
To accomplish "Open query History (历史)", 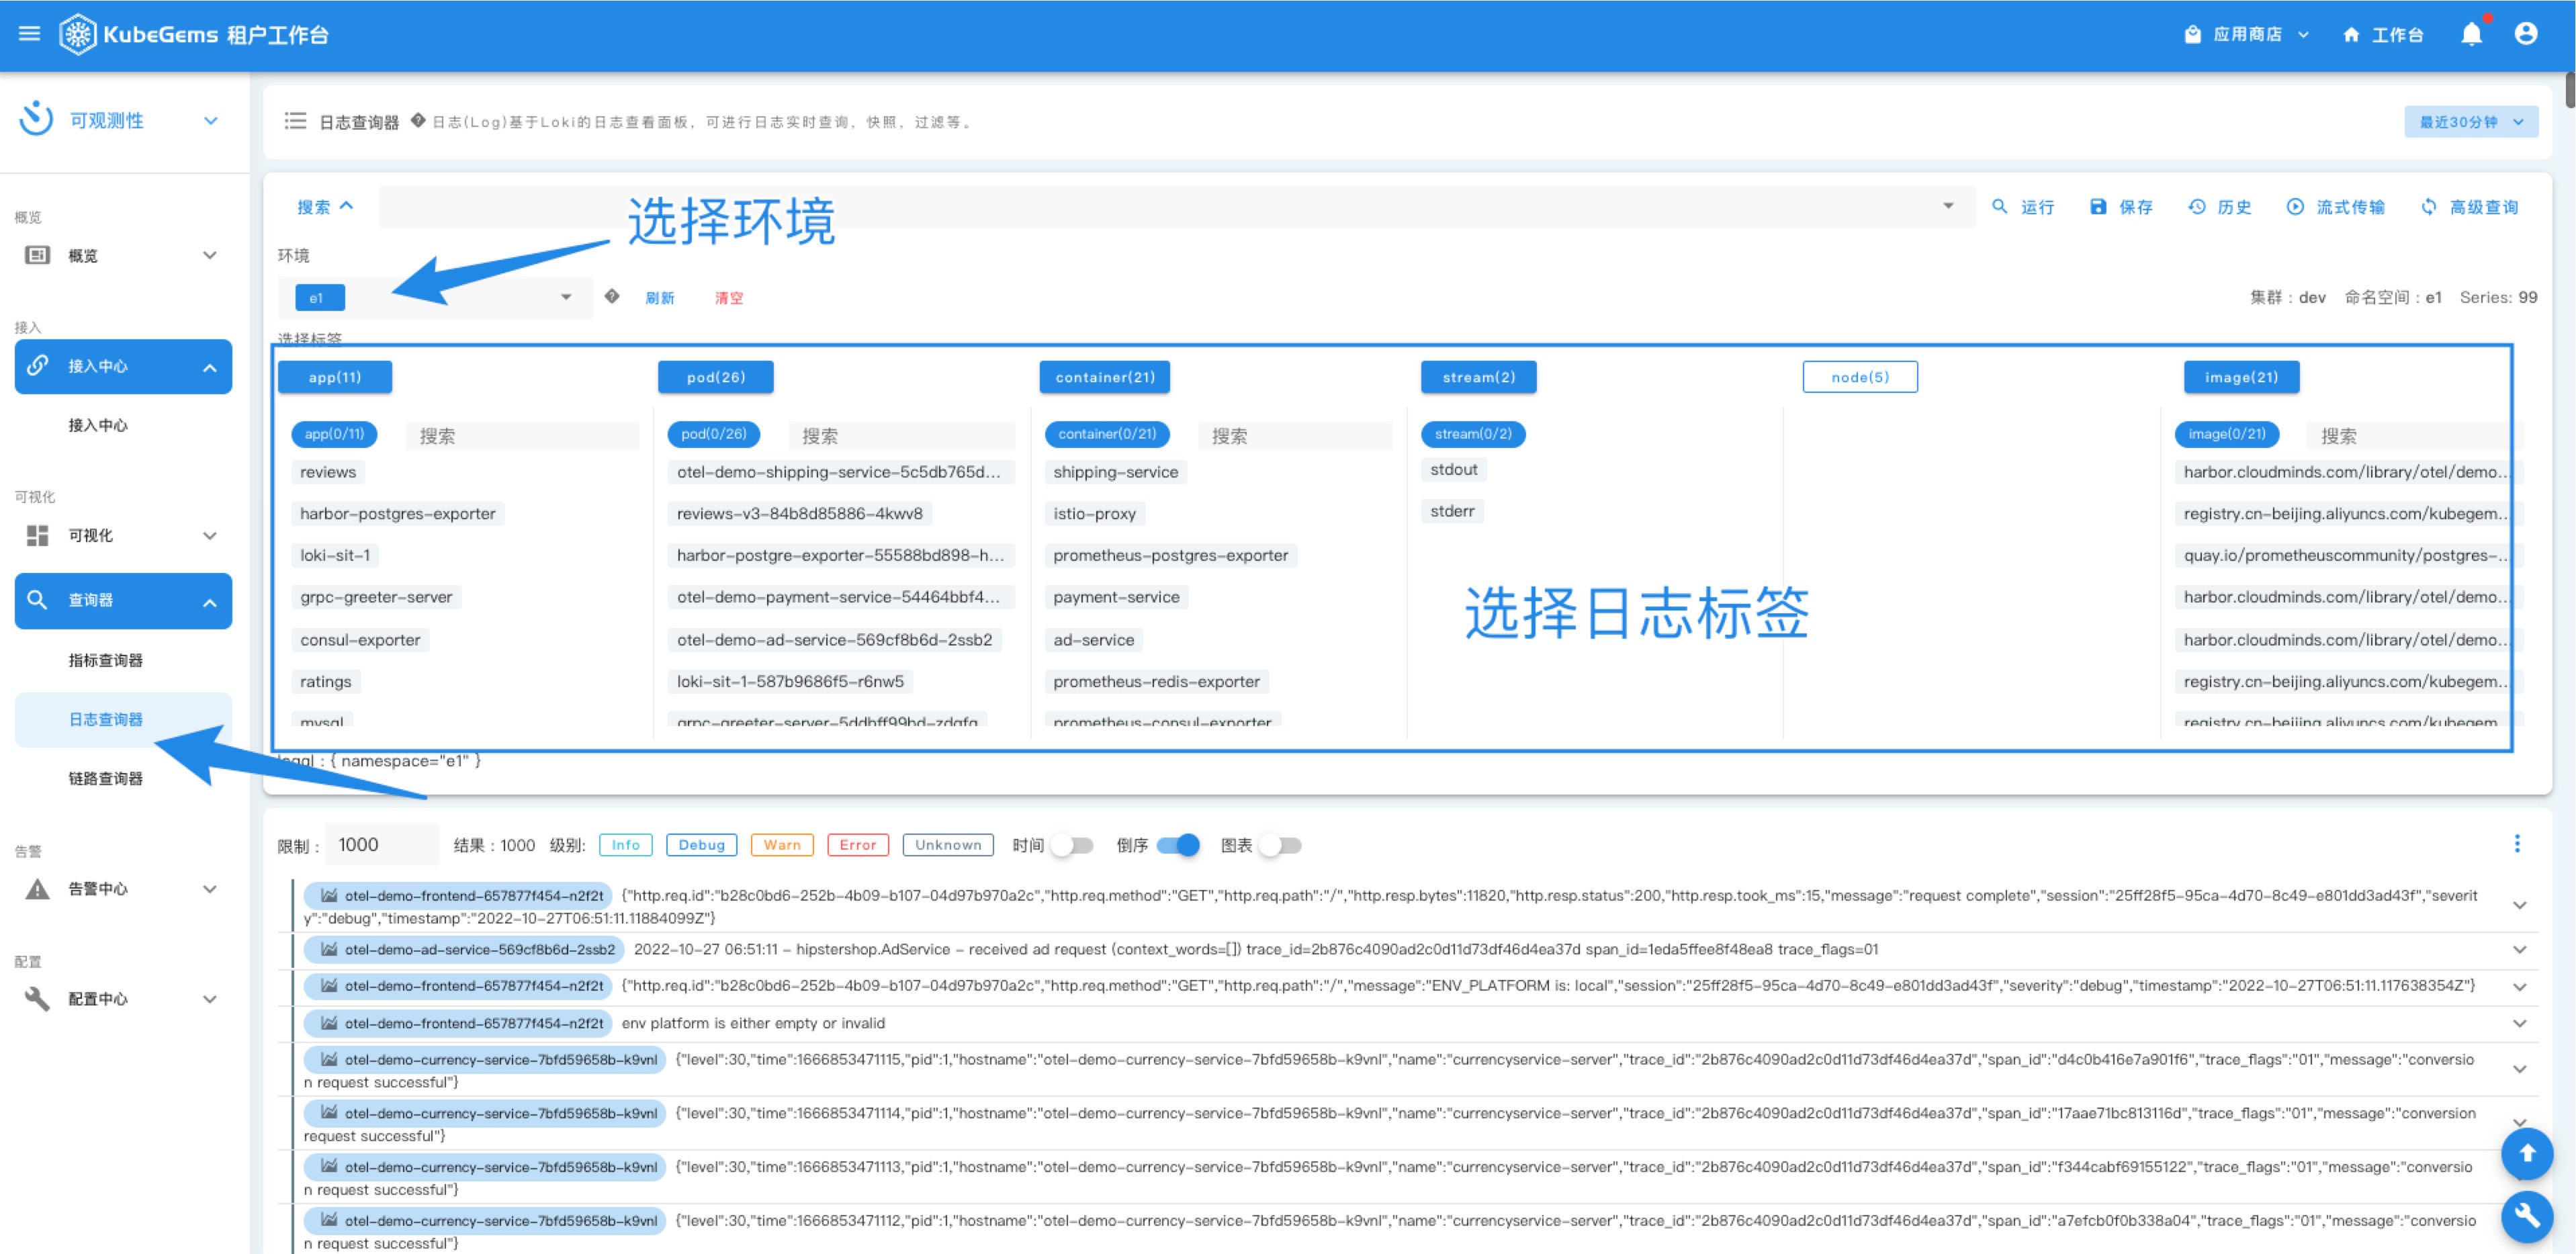I will 2219,207.
